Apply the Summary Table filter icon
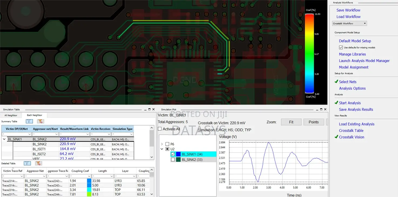398x197 pixels. click(x=29, y=121)
